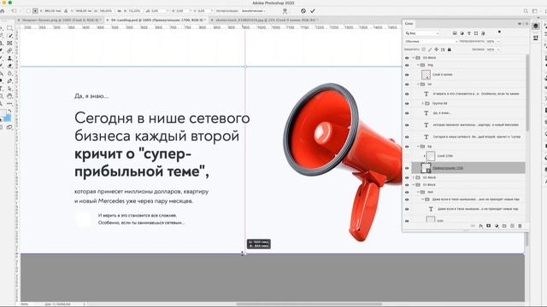Toggle lock all padlock icon
547x307 pixels.
[450, 49]
